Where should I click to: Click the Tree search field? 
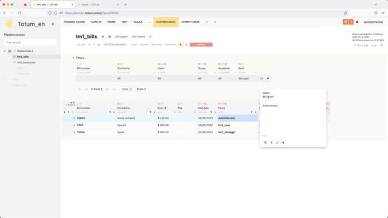[x=30, y=42]
